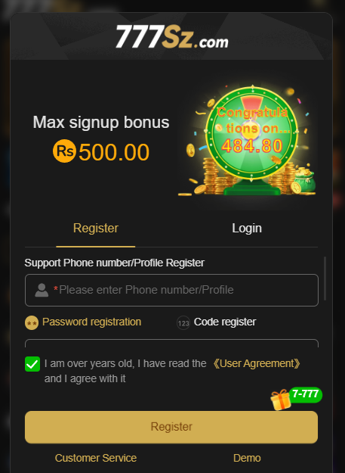Viewport: 345px width, 473px height.
Task: Click the form's vertical scrollbar
Action: 325,279
